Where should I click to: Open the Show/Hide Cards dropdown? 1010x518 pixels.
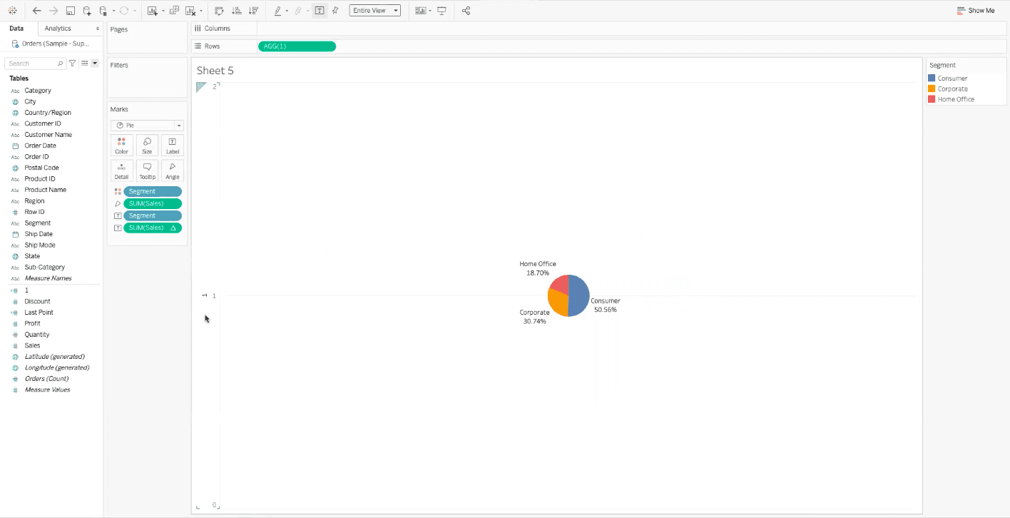point(421,10)
